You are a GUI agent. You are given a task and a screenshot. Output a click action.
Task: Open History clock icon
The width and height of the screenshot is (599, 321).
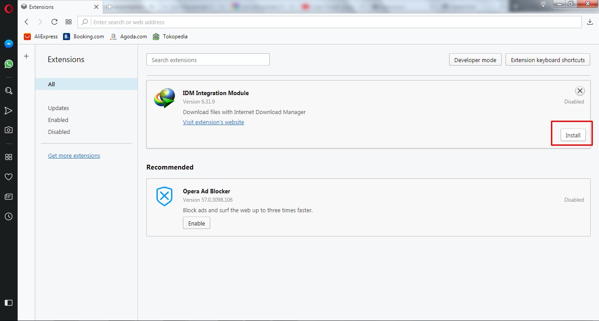click(x=8, y=217)
